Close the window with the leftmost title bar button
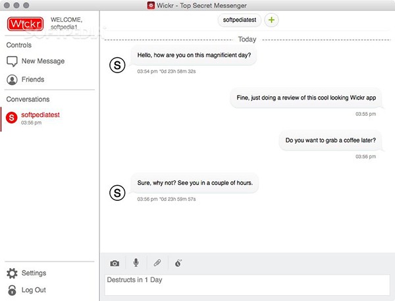The width and height of the screenshot is (395, 301). [x=7, y=5]
